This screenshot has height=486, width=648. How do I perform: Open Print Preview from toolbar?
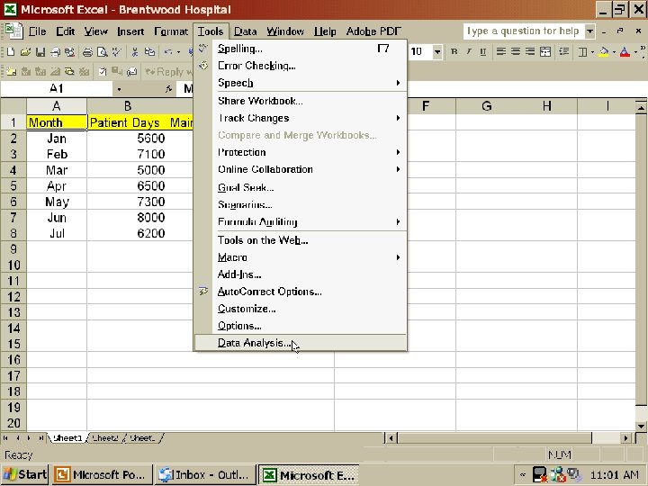(102, 51)
